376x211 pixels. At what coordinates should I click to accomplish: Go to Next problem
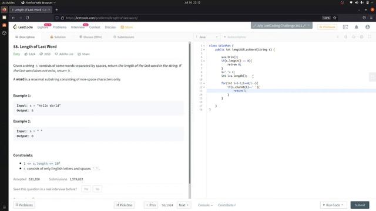184,205
